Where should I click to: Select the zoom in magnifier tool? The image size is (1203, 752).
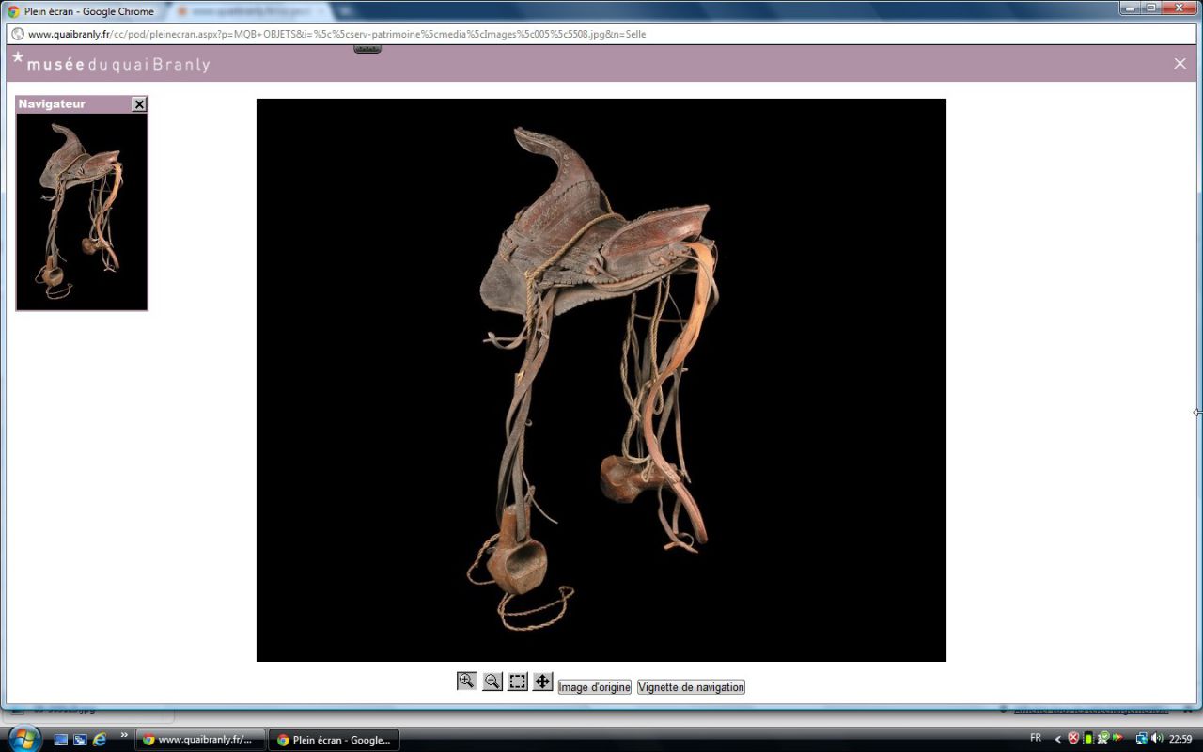point(466,681)
